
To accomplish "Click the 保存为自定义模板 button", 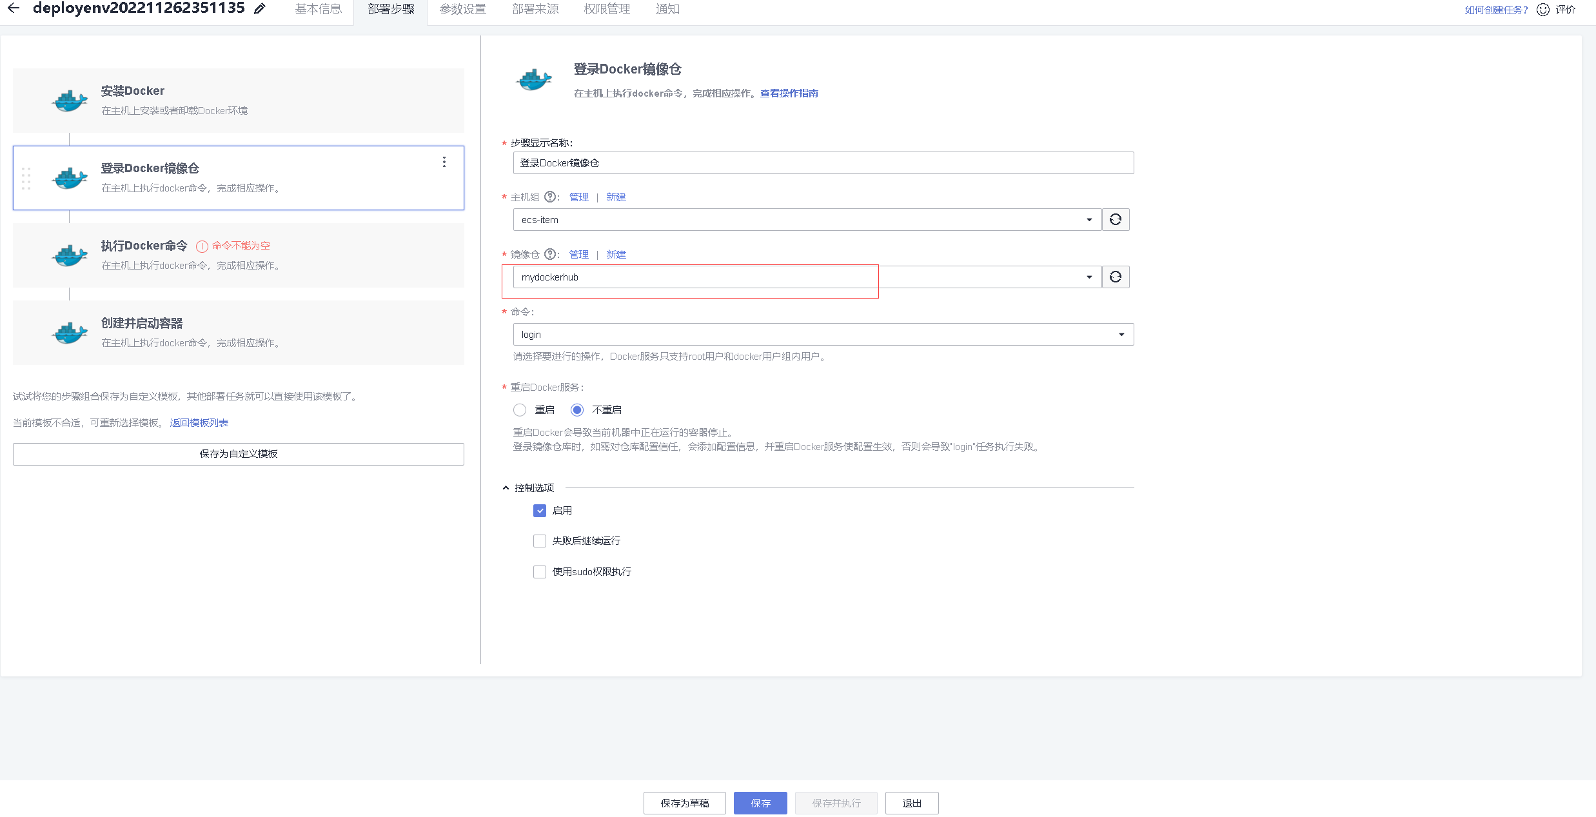I will point(238,453).
